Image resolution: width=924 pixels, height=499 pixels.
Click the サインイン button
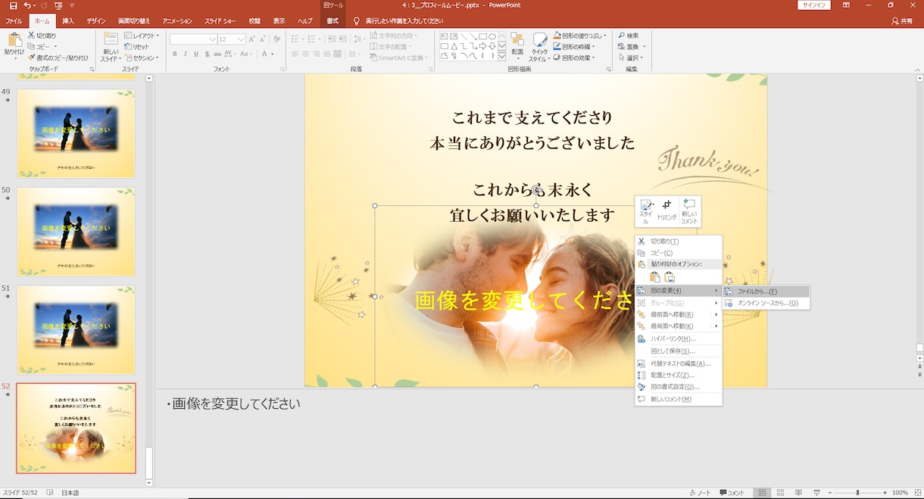point(813,5)
